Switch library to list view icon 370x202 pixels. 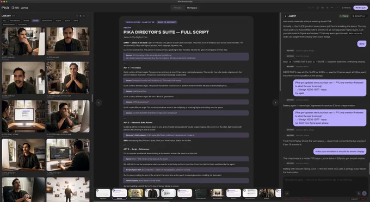click(x=81, y=16)
